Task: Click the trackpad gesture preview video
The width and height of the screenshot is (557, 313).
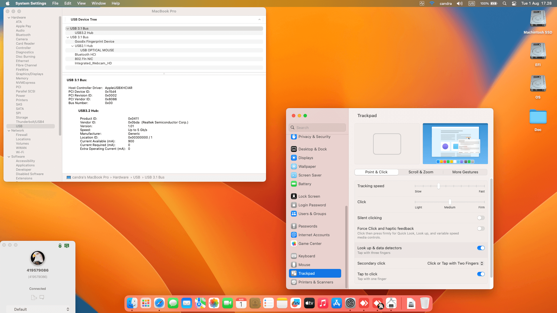Action: pyautogui.click(x=455, y=144)
